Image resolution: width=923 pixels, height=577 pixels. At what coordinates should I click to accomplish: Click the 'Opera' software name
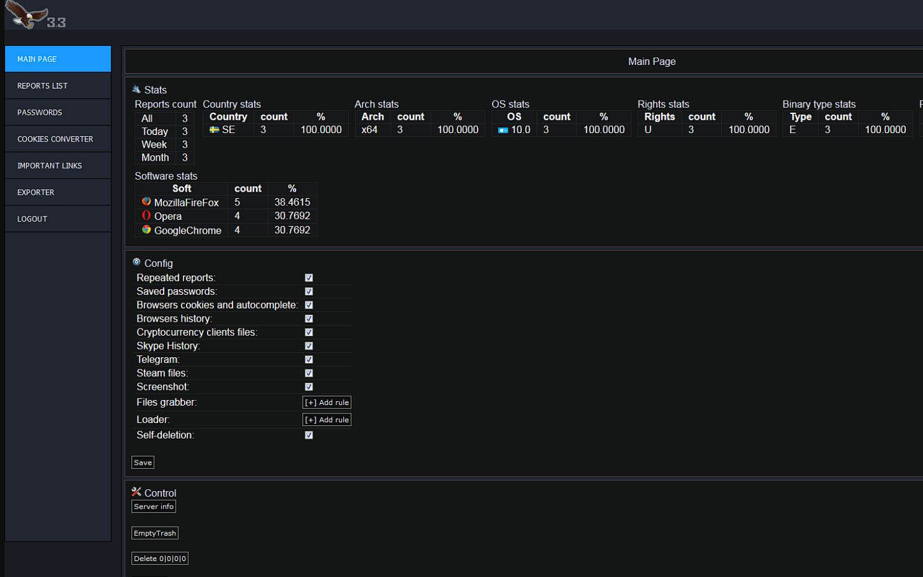pyautogui.click(x=168, y=217)
